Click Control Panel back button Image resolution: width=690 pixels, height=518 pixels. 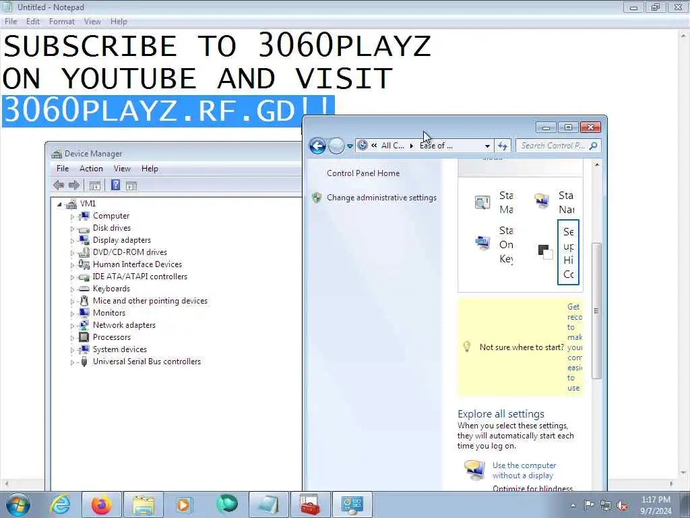tap(317, 146)
